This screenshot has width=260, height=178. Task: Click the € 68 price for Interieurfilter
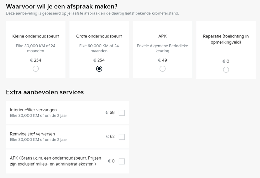(110, 112)
